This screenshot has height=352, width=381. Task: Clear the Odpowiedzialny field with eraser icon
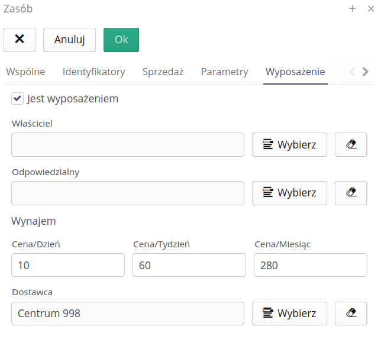(351, 193)
